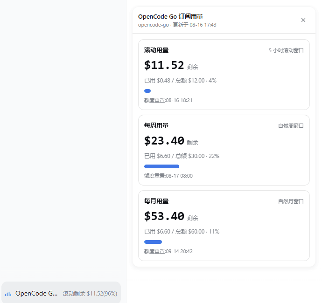Click 已用 $0.48 / 总额 $12.00 · 4% text
This screenshot has width=322, height=303.
tap(180, 81)
